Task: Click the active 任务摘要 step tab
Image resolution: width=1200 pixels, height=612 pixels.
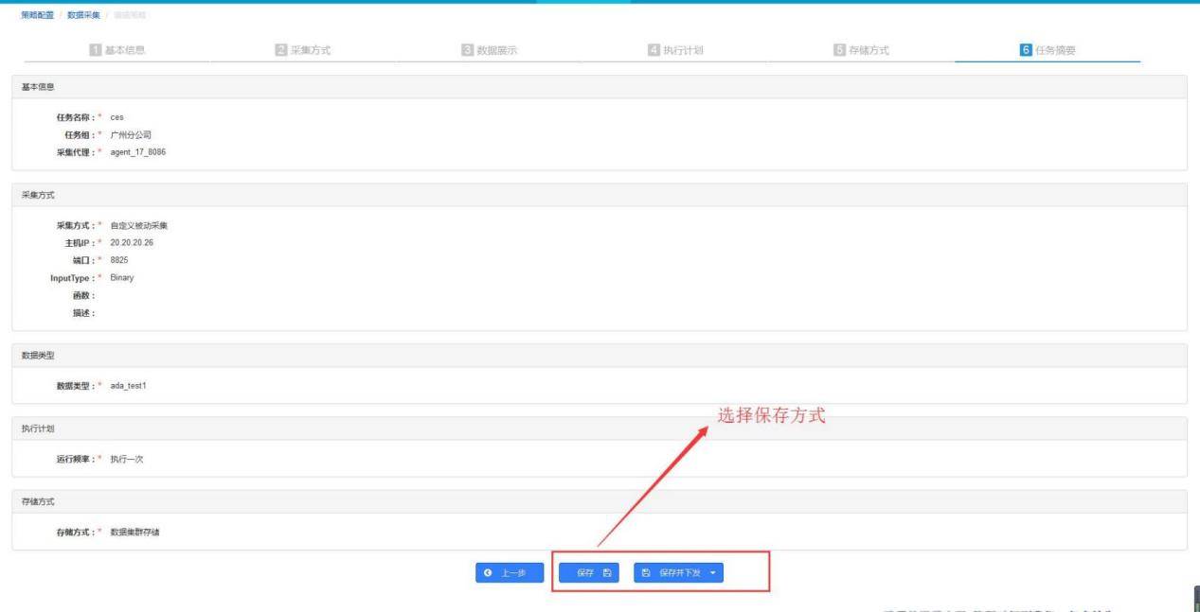Action: [x=1048, y=49]
